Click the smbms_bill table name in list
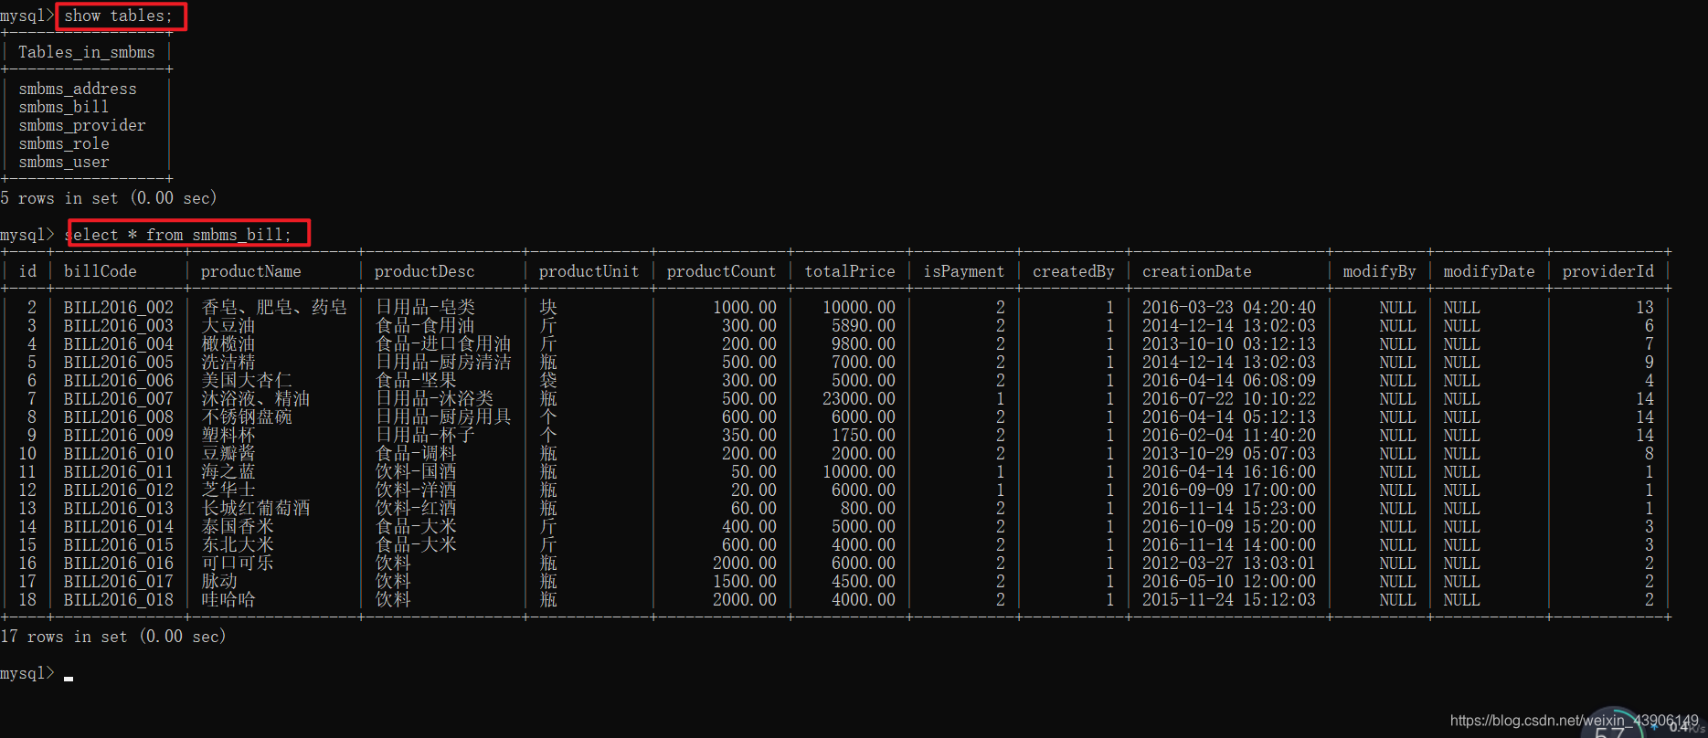 point(64,107)
